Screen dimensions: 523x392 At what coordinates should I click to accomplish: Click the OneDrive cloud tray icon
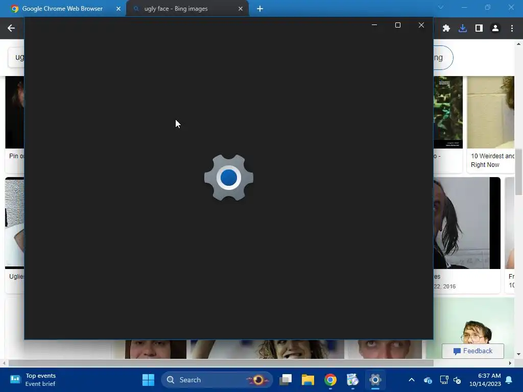click(x=427, y=380)
